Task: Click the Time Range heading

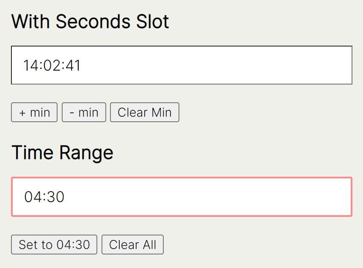Action: (63, 152)
